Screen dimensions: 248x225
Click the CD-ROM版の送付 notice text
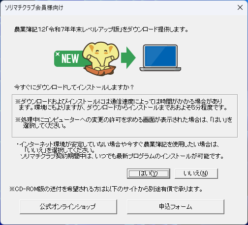[106, 189]
